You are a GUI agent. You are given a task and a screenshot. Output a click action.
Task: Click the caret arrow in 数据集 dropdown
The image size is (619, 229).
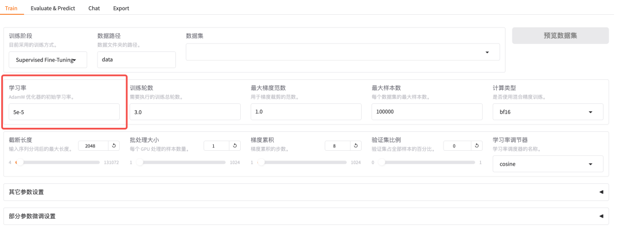[x=487, y=53]
